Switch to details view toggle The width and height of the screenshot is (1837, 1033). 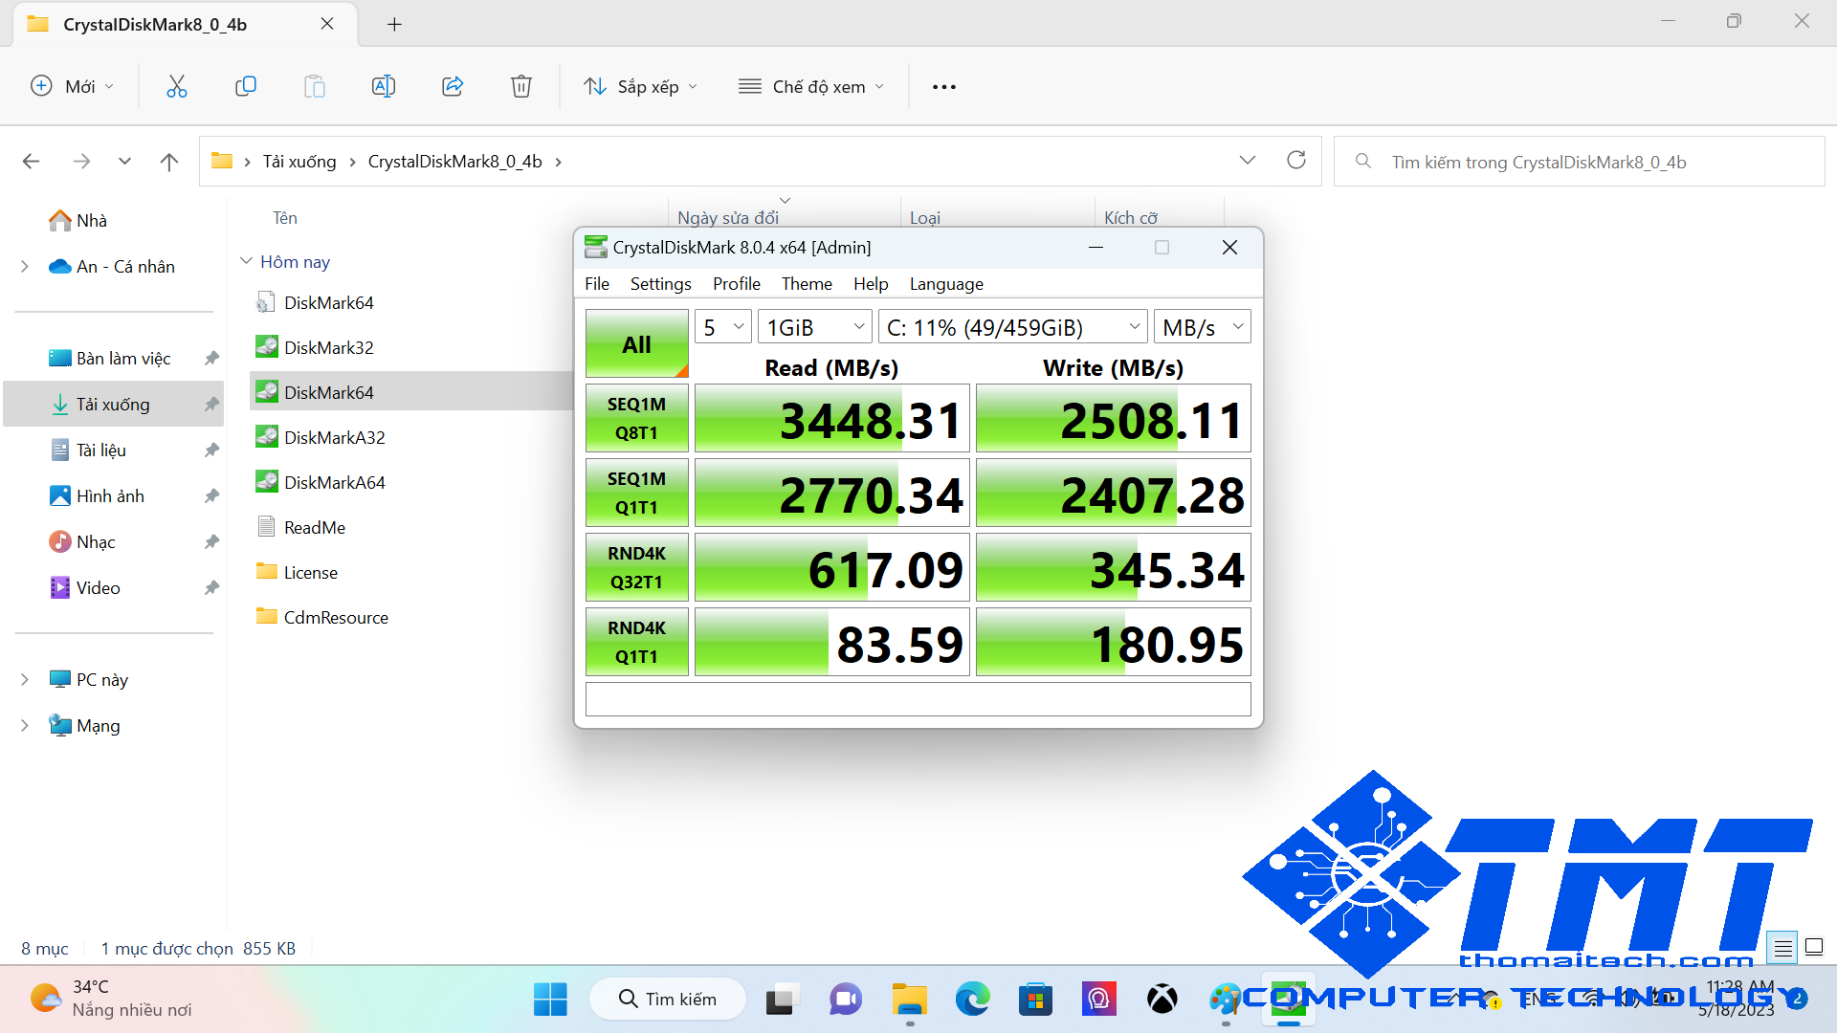1782,948
